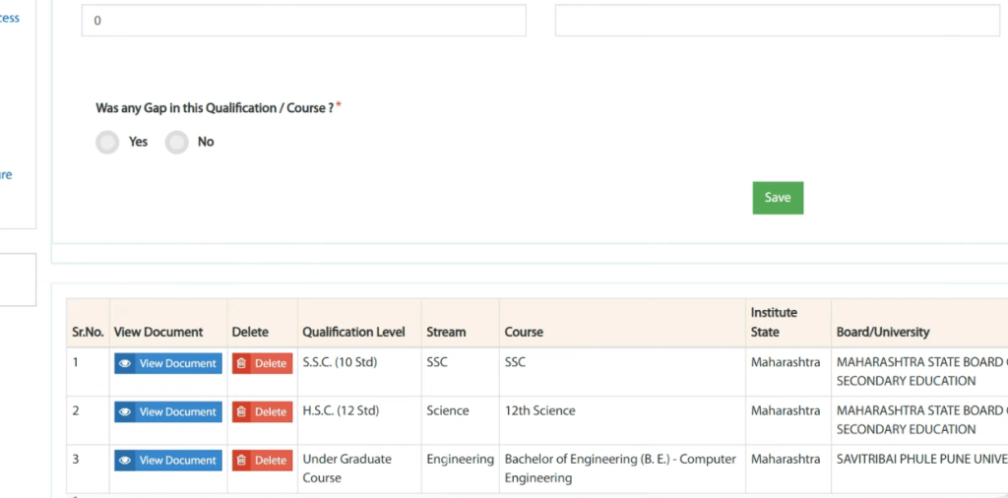
Task: Click the Institute State column header
Action: point(774,322)
